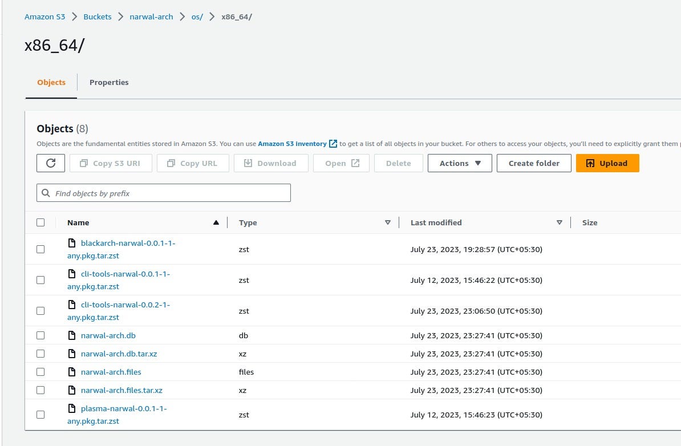Check the blackarch-narwal package row checkbox
Screen dimensions: 681x446
[x=40, y=249]
